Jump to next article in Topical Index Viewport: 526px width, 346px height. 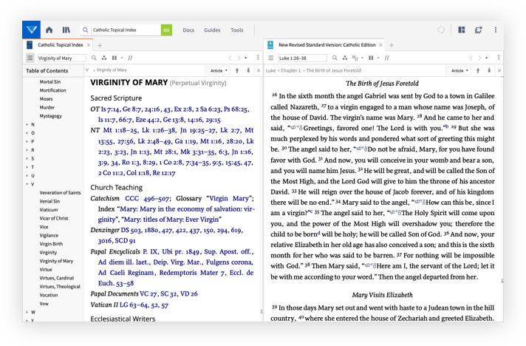(248, 70)
